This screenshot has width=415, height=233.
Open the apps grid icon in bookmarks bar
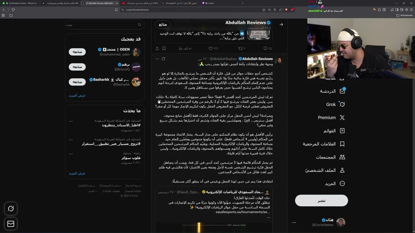(x=4, y=15)
